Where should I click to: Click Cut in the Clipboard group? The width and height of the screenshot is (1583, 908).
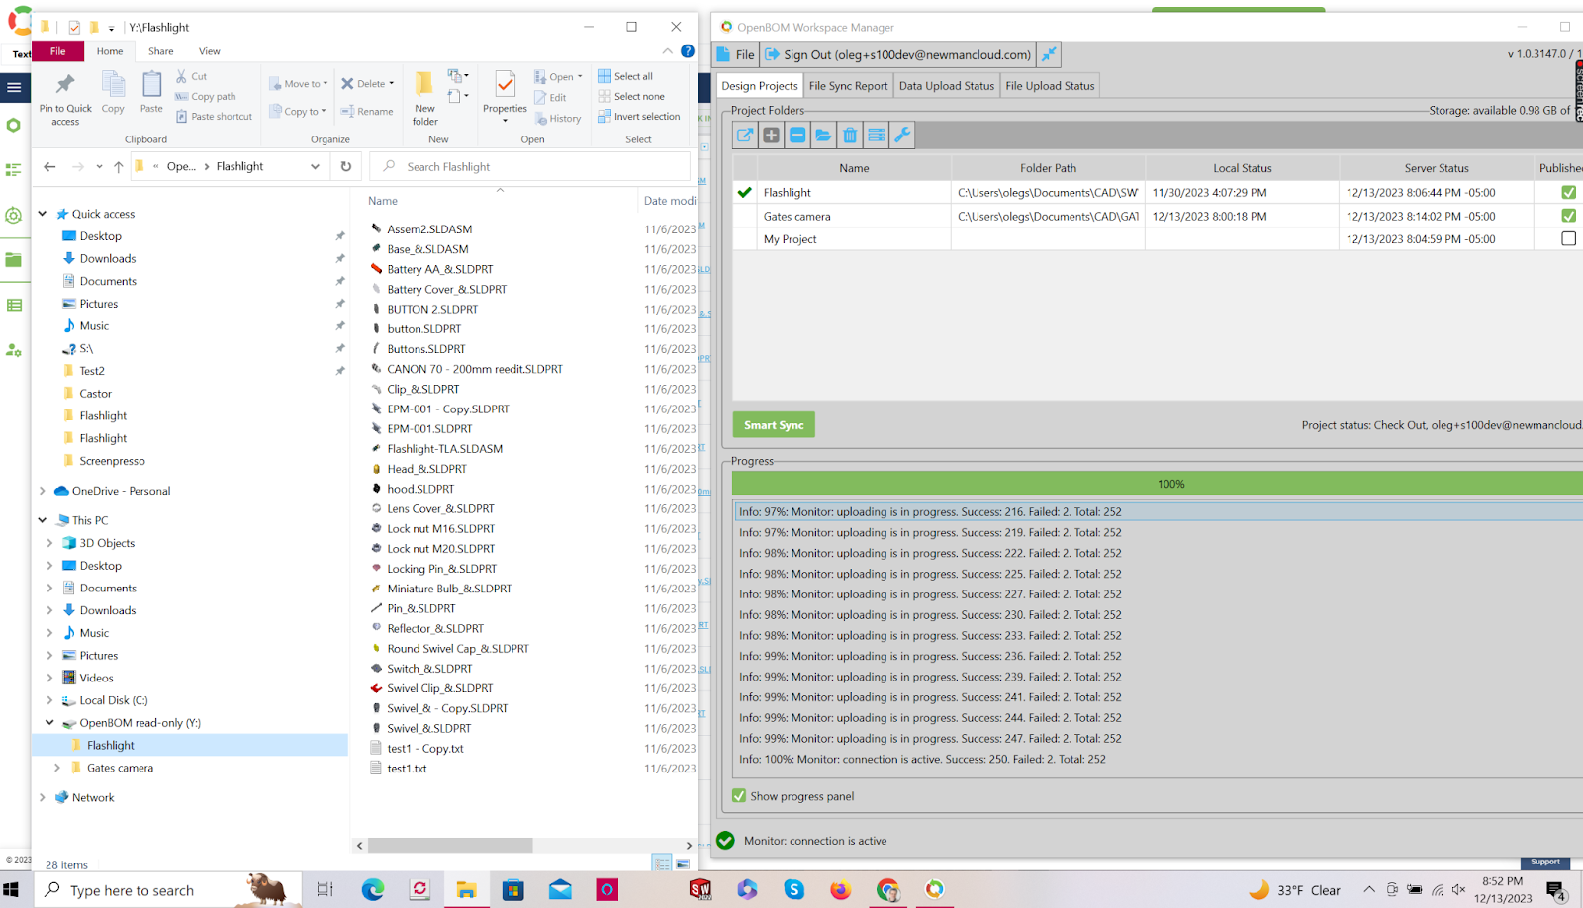192,76
